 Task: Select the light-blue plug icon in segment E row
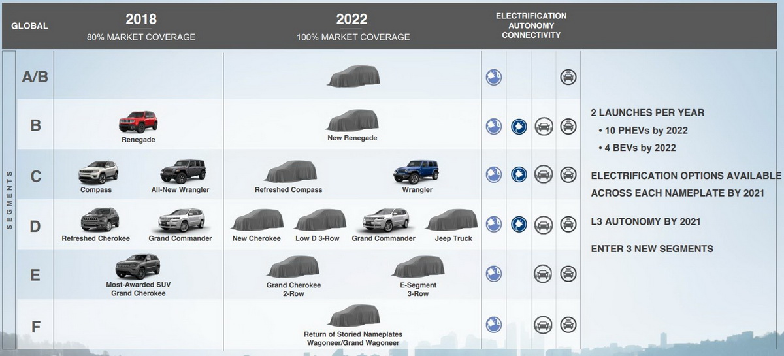[493, 273]
